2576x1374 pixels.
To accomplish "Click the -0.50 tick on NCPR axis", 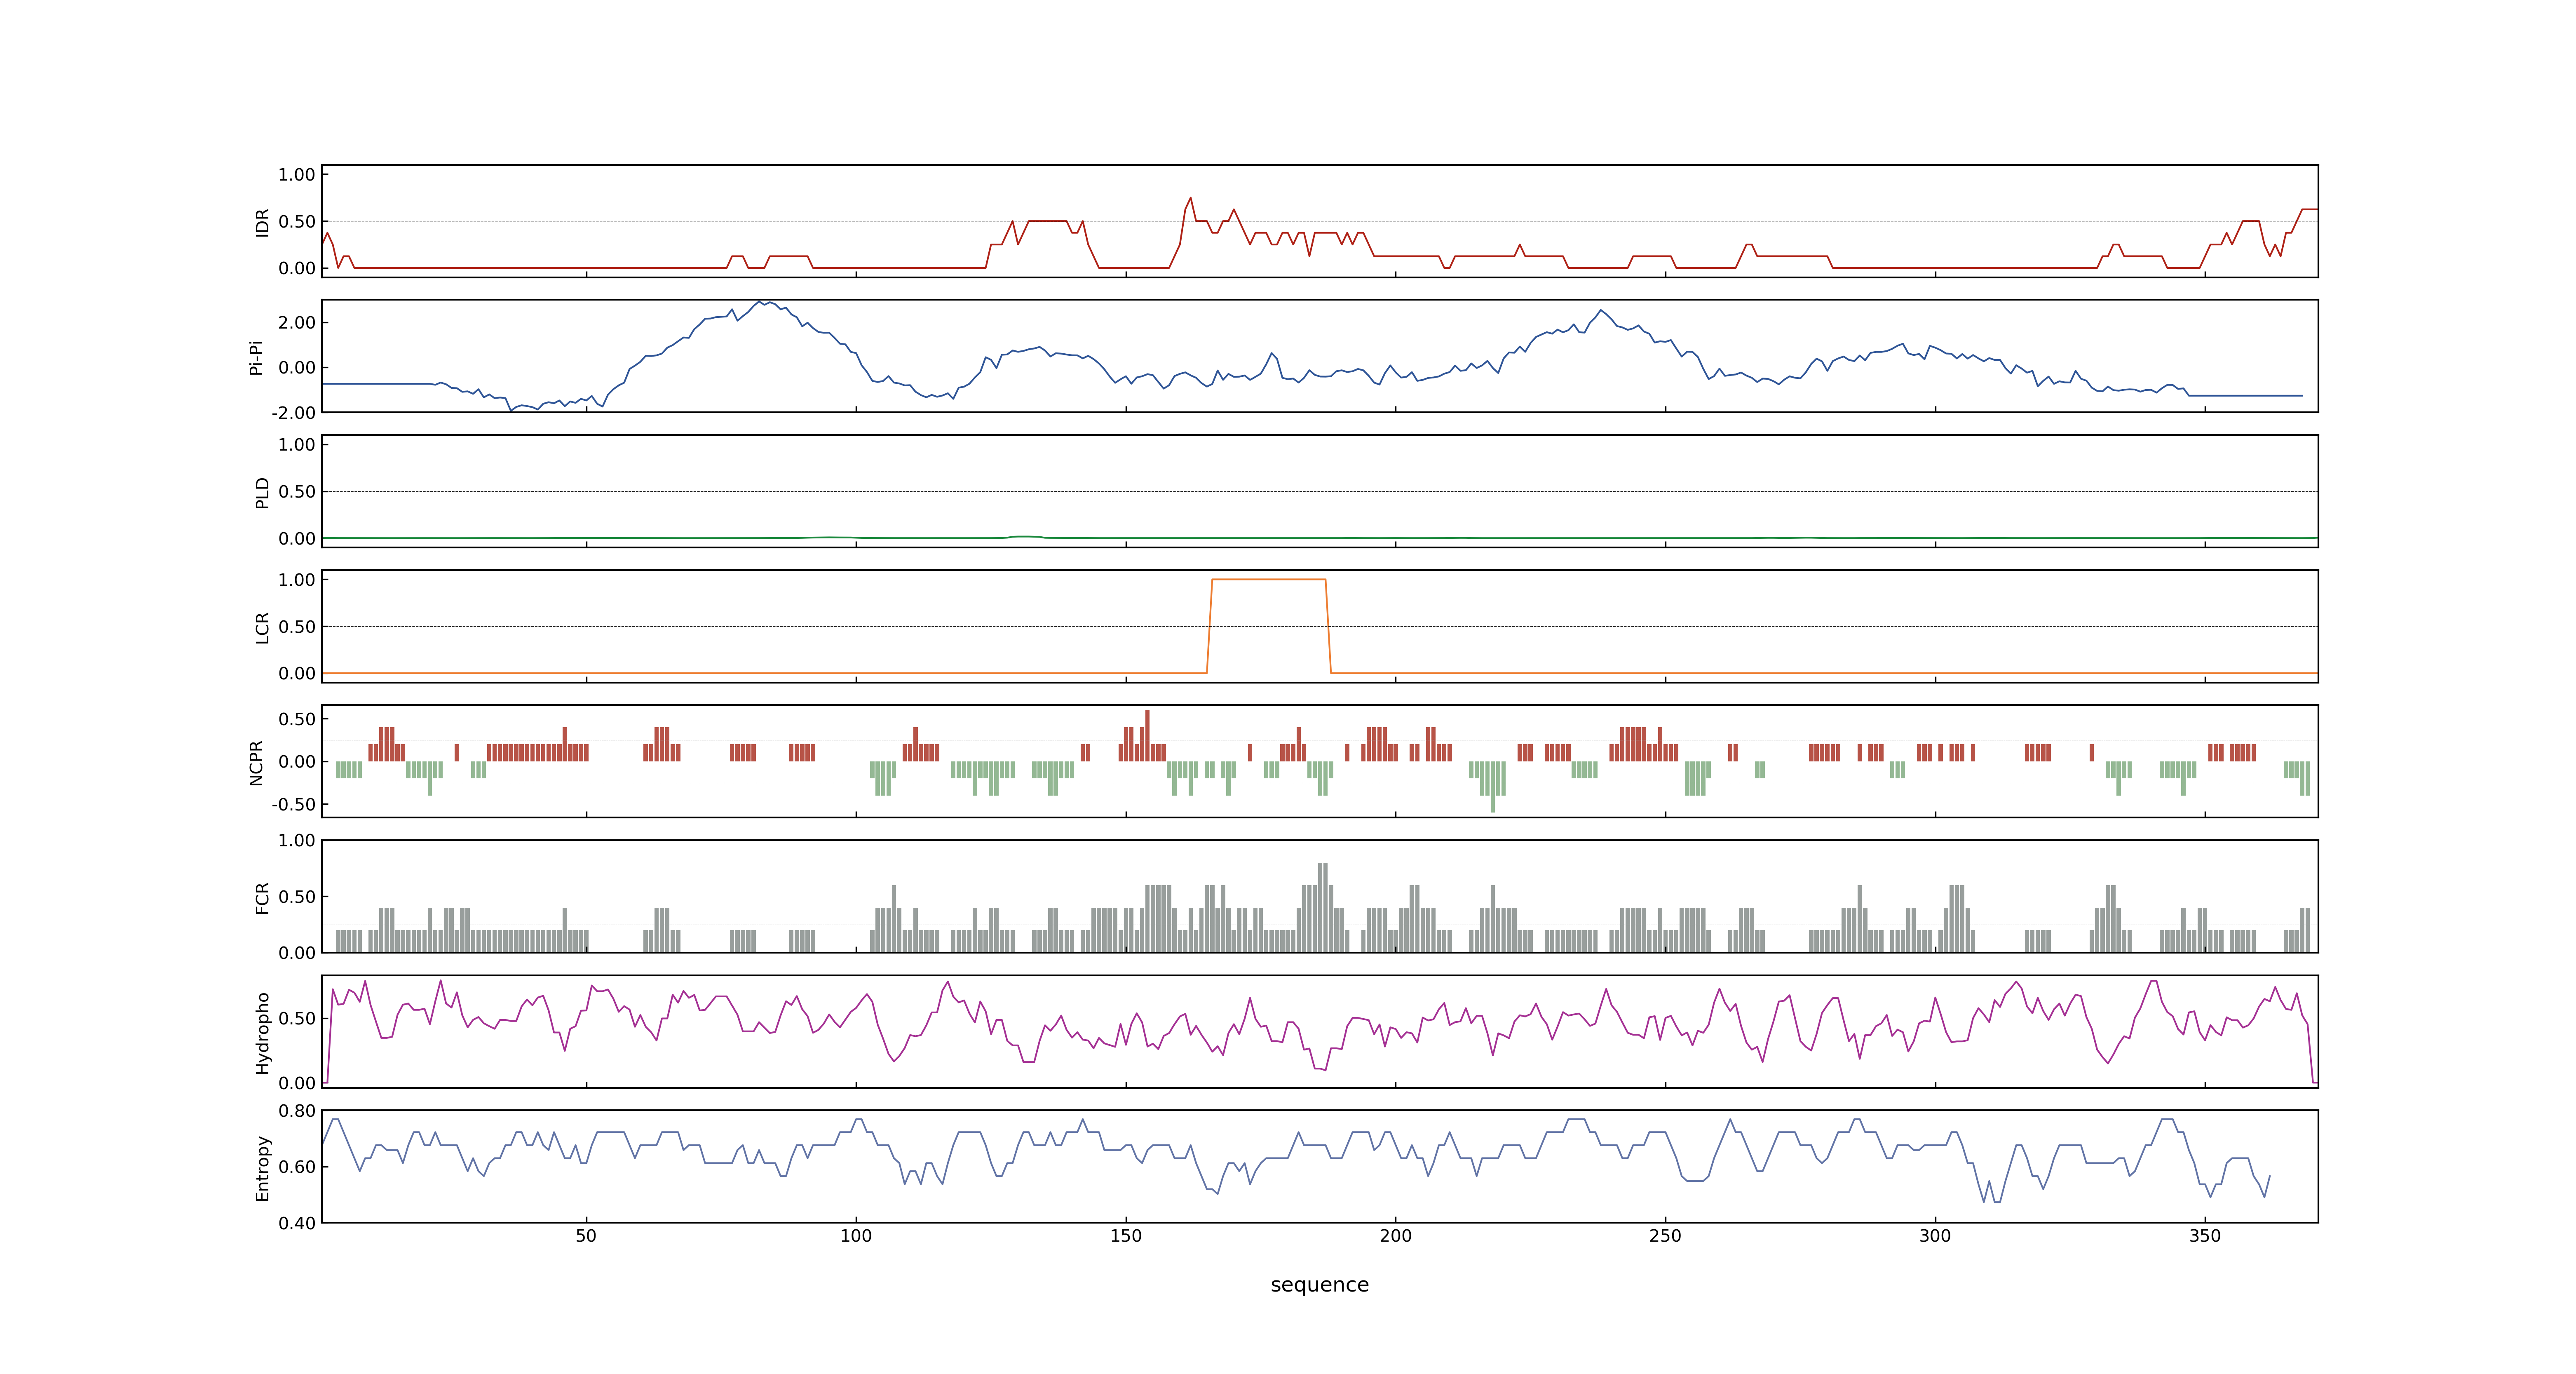I will click(x=294, y=805).
